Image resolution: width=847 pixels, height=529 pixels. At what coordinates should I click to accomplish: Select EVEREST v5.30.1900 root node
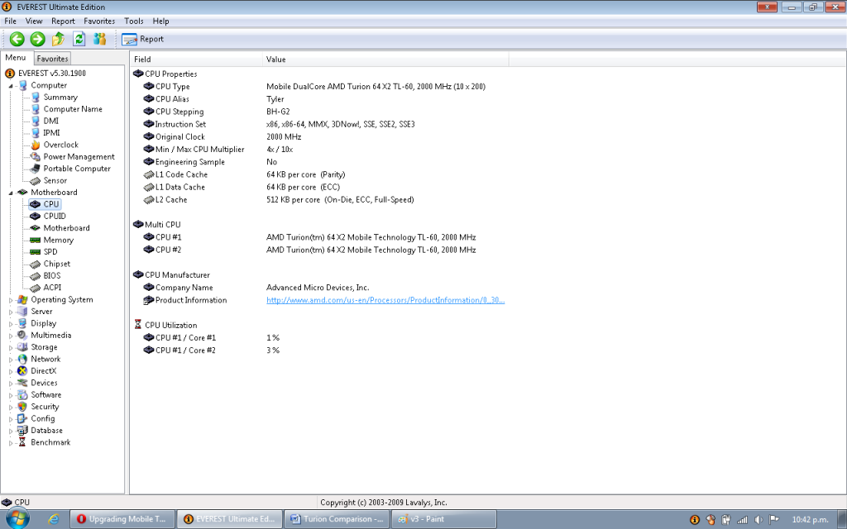[52, 74]
